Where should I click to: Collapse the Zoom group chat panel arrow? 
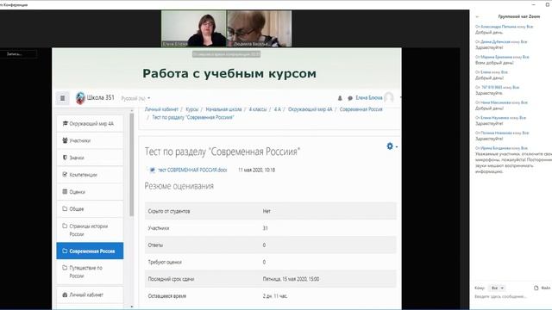[478, 16]
